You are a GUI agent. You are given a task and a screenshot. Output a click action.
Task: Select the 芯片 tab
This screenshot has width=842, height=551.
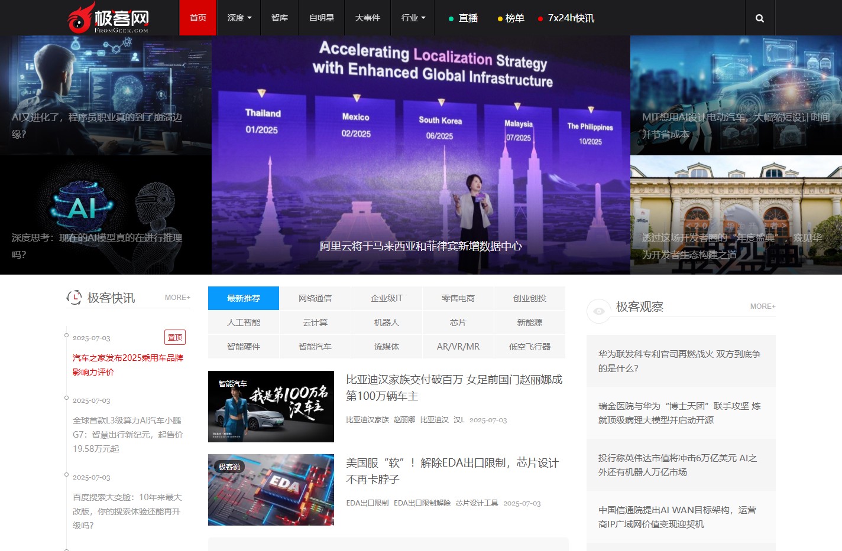click(x=458, y=322)
